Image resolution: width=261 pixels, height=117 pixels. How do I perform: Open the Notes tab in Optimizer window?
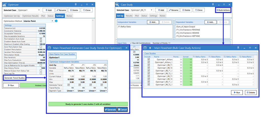point(69,16)
